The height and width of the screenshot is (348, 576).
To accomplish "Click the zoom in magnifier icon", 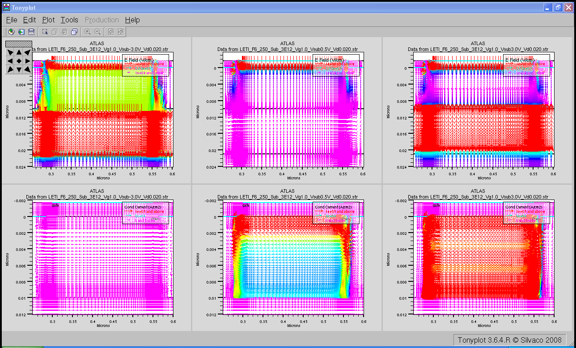I will (88, 32).
